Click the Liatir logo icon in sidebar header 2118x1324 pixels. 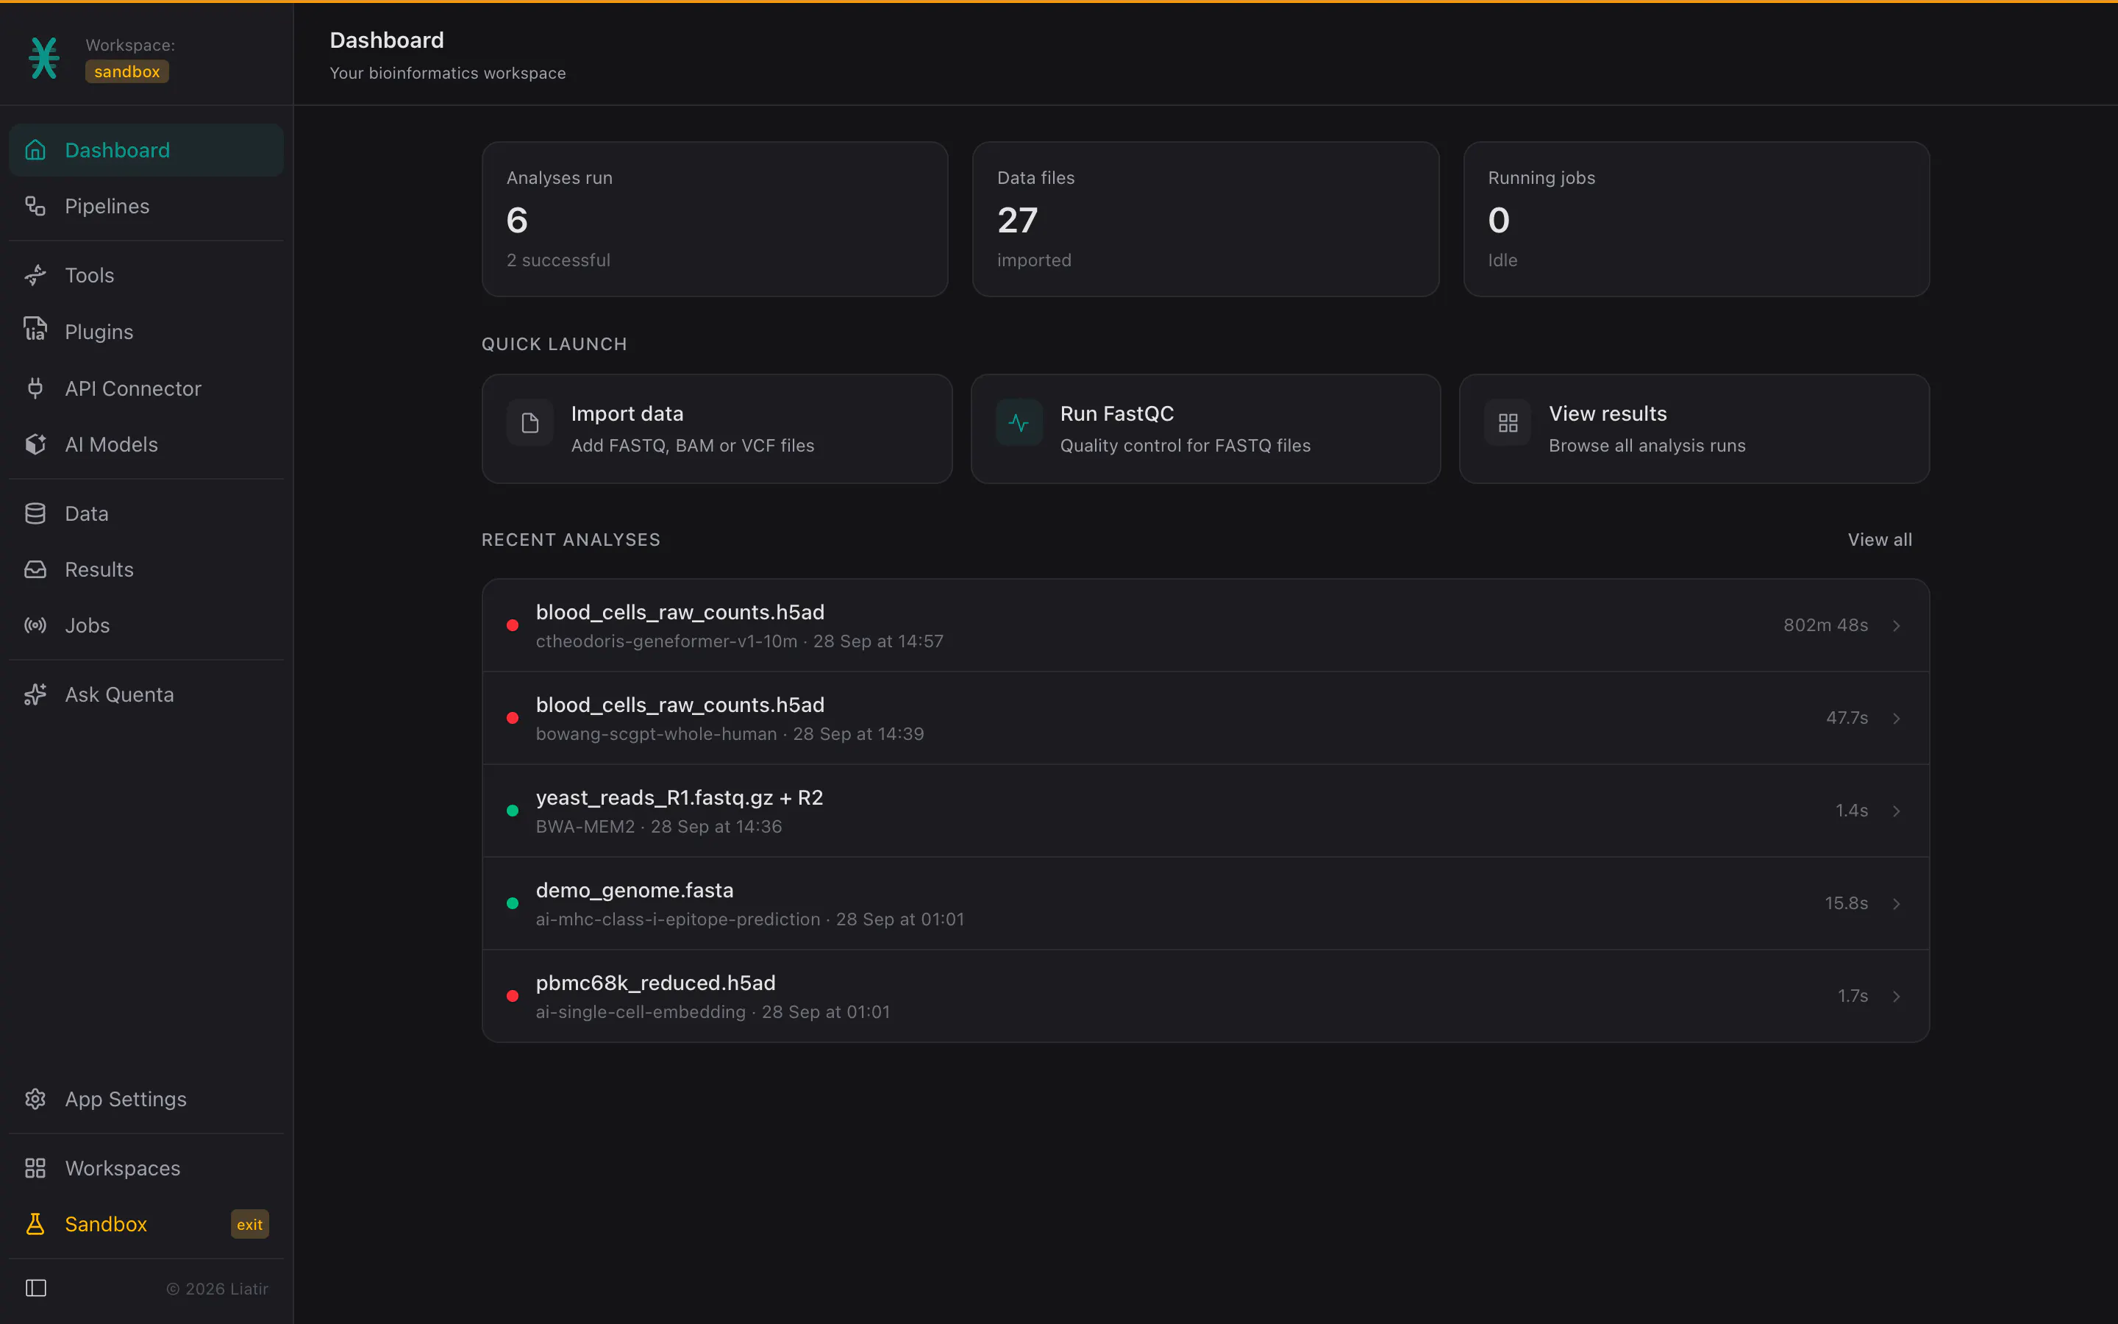(x=44, y=58)
